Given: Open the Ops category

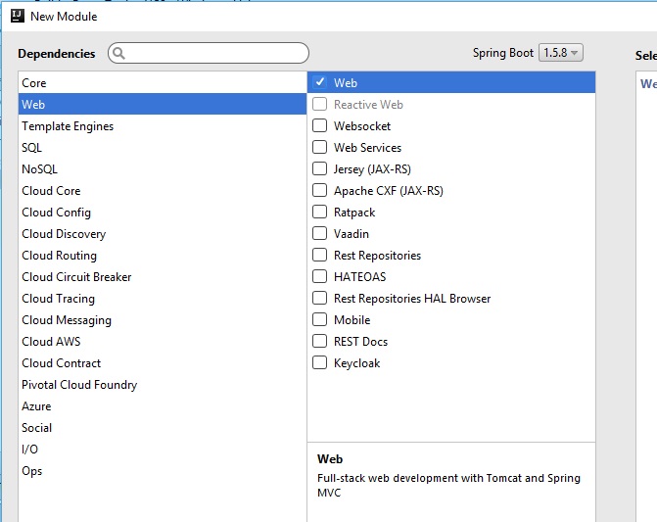Looking at the screenshot, I should pos(163,471).
